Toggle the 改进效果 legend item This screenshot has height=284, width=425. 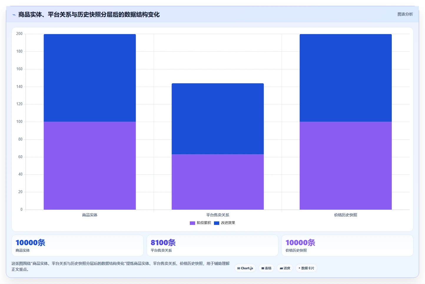point(225,223)
